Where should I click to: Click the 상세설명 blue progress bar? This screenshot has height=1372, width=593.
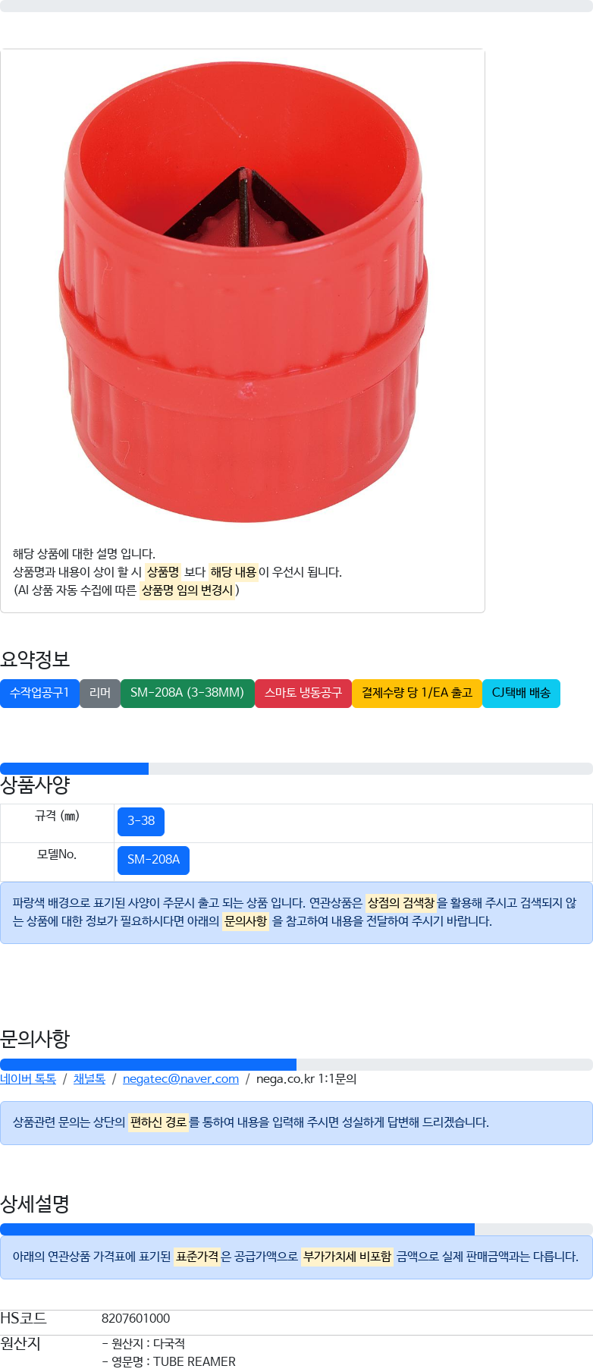point(237,1229)
